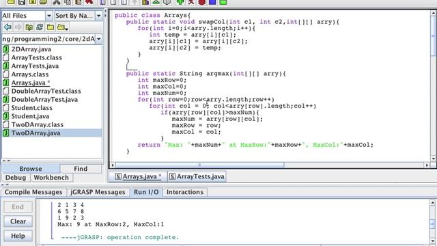
Task: Open the All Files filter dropdown
Action: click(48, 16)
